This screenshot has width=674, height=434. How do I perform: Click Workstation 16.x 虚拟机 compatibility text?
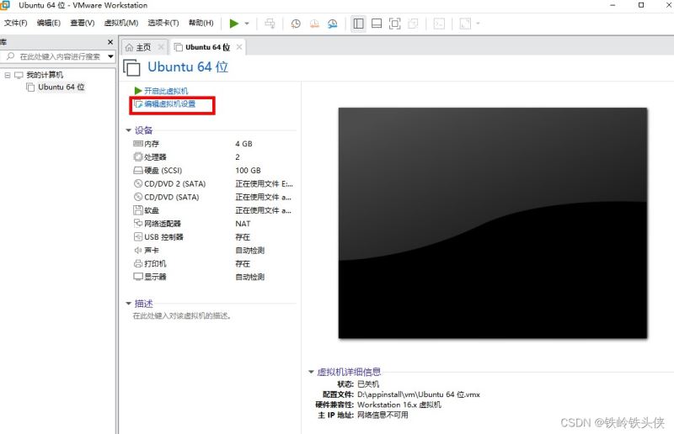[399, 405]
